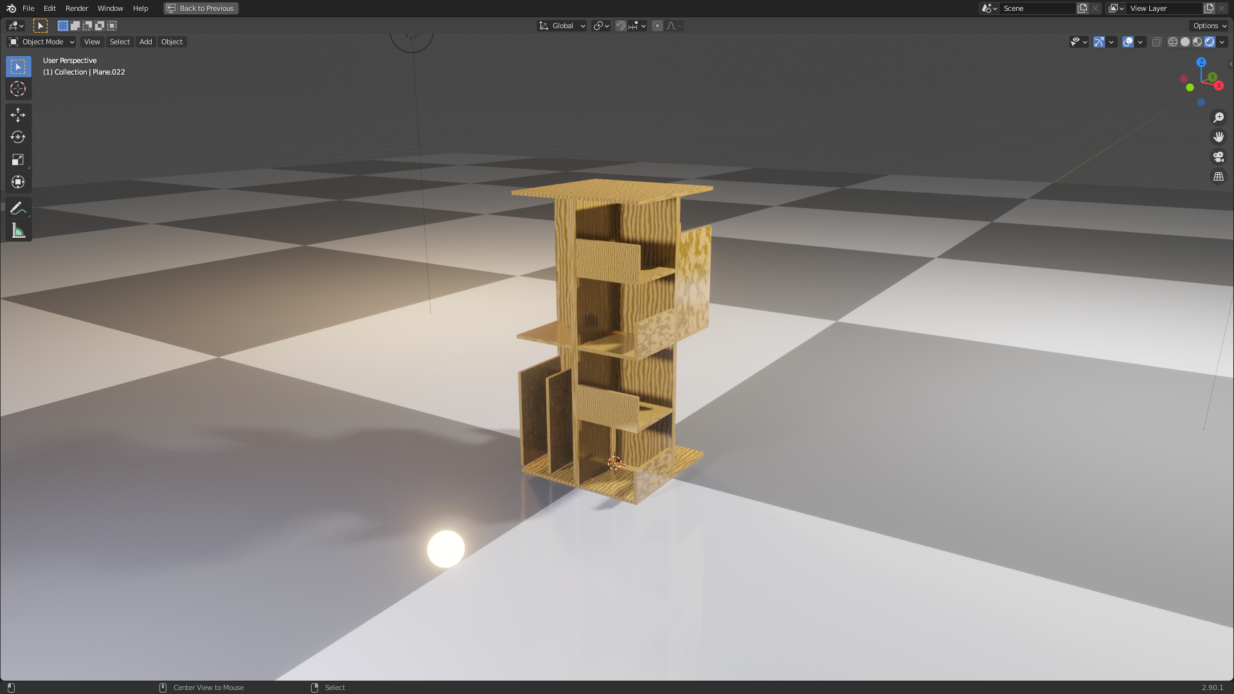Click the Transform tool icon
The width and height of the screenshot is (1234, 694).
click(18, 182)
